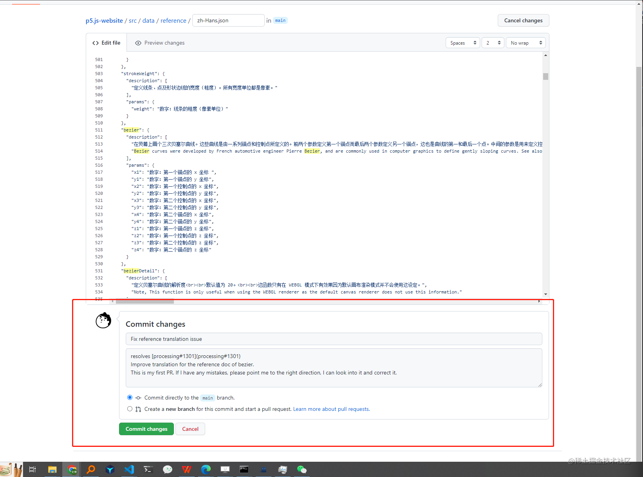Click the Commit changes heading

[155, 324]
